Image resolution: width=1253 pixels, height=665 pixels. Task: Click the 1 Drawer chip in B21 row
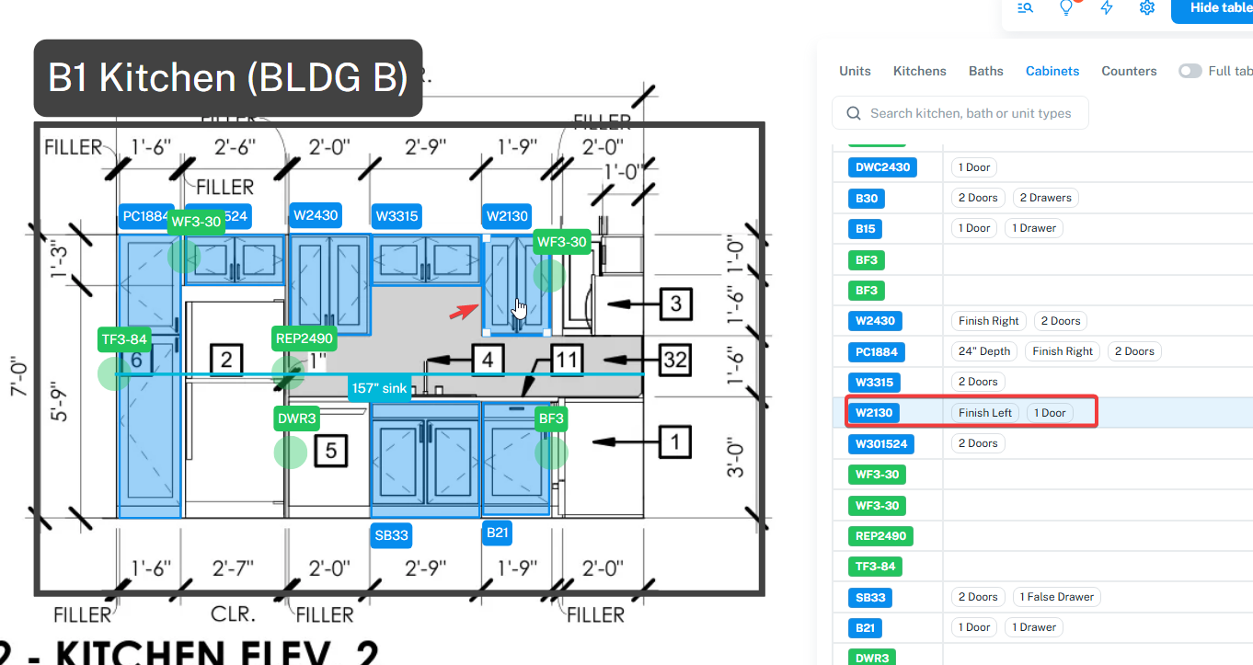1034,627
